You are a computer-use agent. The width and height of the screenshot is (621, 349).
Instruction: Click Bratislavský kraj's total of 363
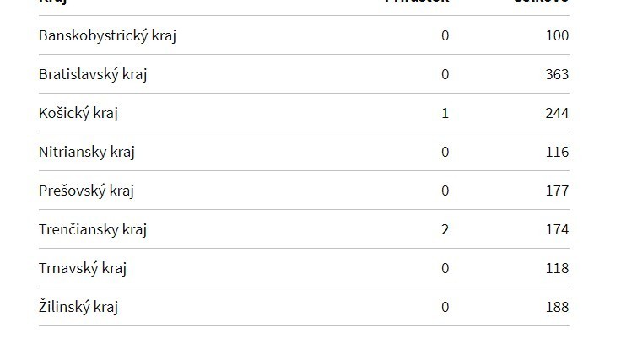click(557, 74)
